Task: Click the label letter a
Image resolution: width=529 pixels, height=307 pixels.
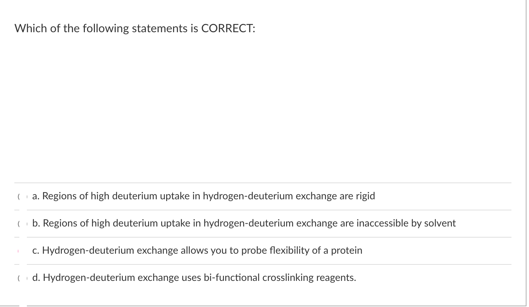Action: [x=35, y=196]
